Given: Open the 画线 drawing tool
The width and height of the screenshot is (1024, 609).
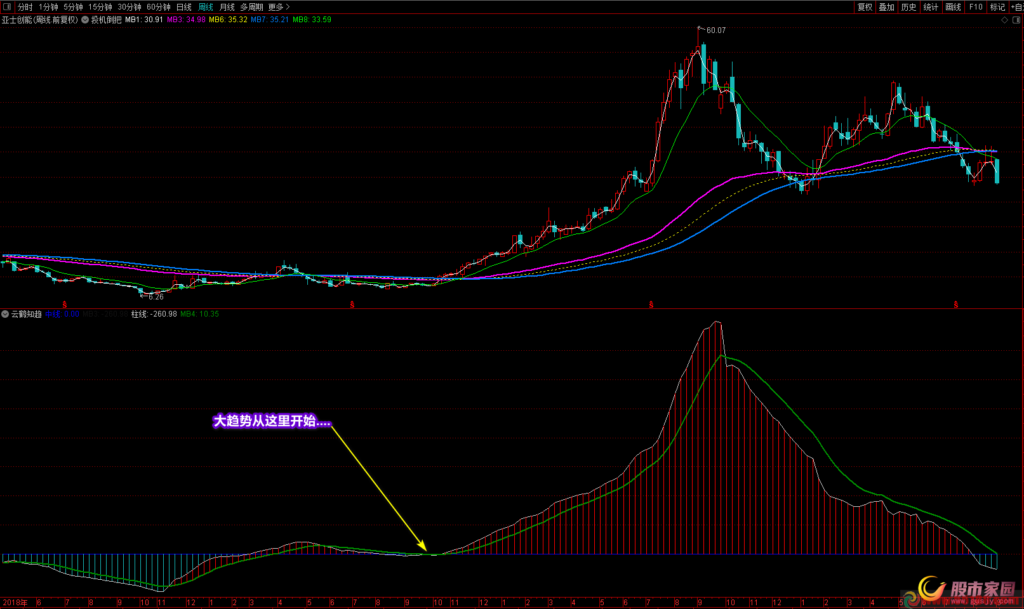Looking at the screenshot, I should pyautogui.click(x=953, y=7).
